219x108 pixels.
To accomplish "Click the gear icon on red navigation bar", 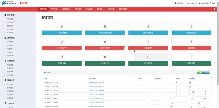I will click(x=215, y=9).
